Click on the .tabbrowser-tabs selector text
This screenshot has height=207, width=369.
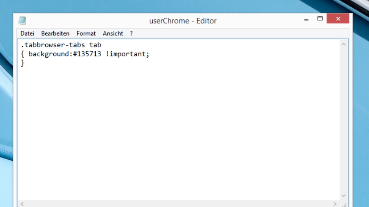[x=53, y=45]
